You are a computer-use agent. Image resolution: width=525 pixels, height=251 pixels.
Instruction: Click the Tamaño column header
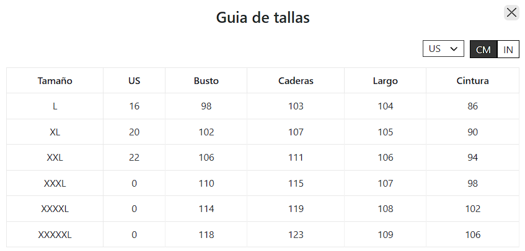(x=55, y=80)
